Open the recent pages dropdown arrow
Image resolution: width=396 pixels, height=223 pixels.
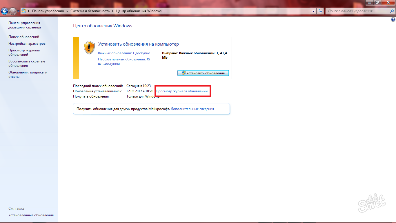tap(19, 11)
